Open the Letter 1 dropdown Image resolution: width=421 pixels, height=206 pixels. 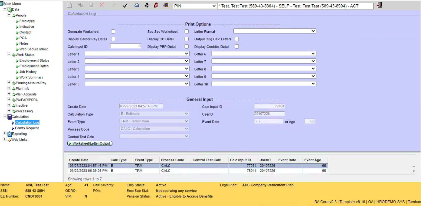(137, 54)
